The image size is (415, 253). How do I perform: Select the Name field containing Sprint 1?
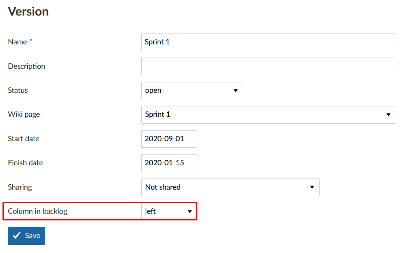pos(268,42)
